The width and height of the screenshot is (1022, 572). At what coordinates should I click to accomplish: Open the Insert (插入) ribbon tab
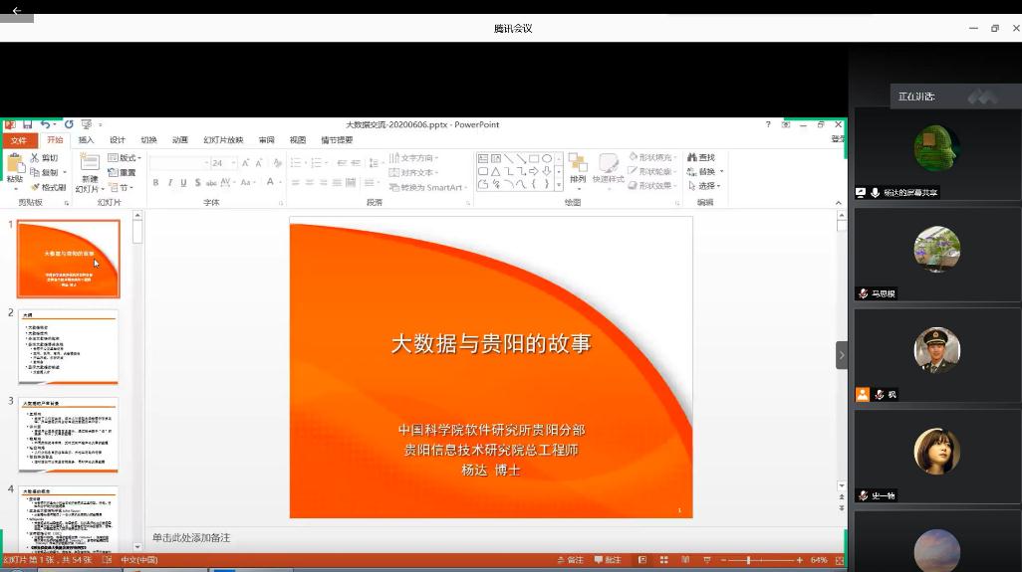pos(87,140)
